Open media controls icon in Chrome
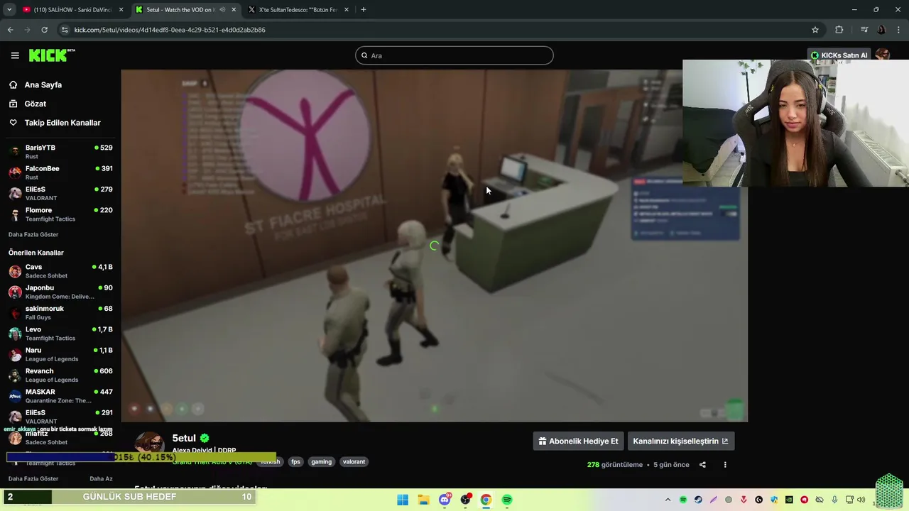The height and width of the screenshot is (511, 909). (x=864, y=30)
